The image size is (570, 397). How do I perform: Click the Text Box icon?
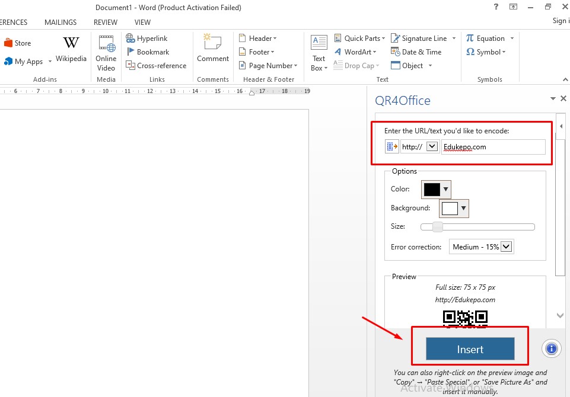319,43
